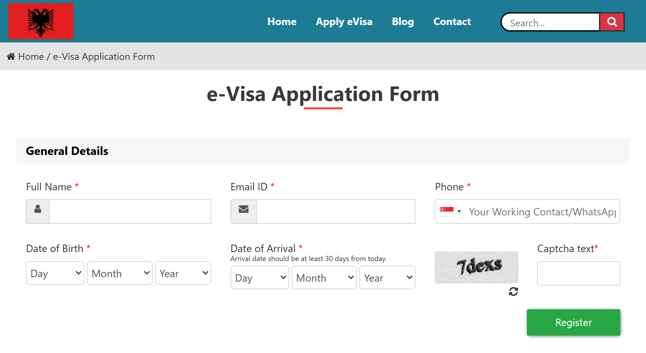The image size is (646, 353).
Task: Click the Albanian flag logo
Action: [41, 21]
